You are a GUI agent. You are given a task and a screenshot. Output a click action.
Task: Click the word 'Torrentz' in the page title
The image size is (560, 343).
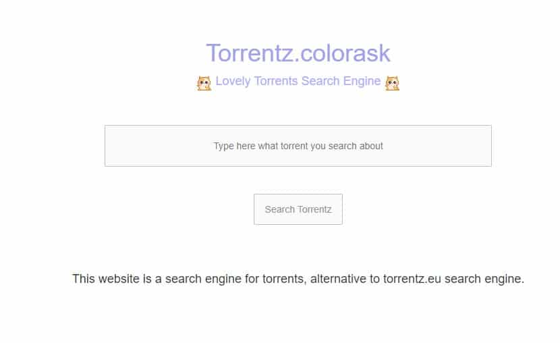[x=250, y=53]
